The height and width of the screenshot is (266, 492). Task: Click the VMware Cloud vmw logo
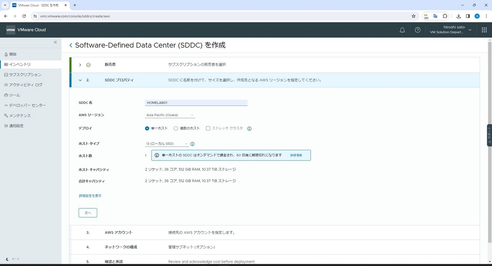11,30
